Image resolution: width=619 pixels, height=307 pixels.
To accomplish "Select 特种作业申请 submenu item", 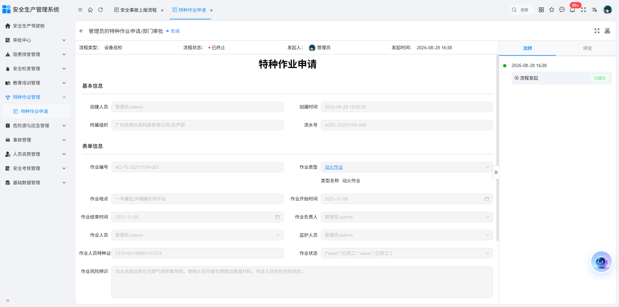I will point(36,111).
